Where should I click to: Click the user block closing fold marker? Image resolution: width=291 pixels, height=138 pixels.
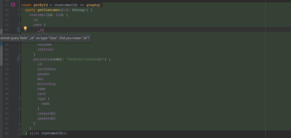coord(19,54)
